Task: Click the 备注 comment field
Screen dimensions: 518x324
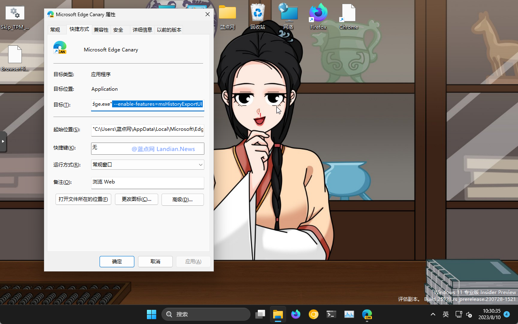Action: click(148, 183)
